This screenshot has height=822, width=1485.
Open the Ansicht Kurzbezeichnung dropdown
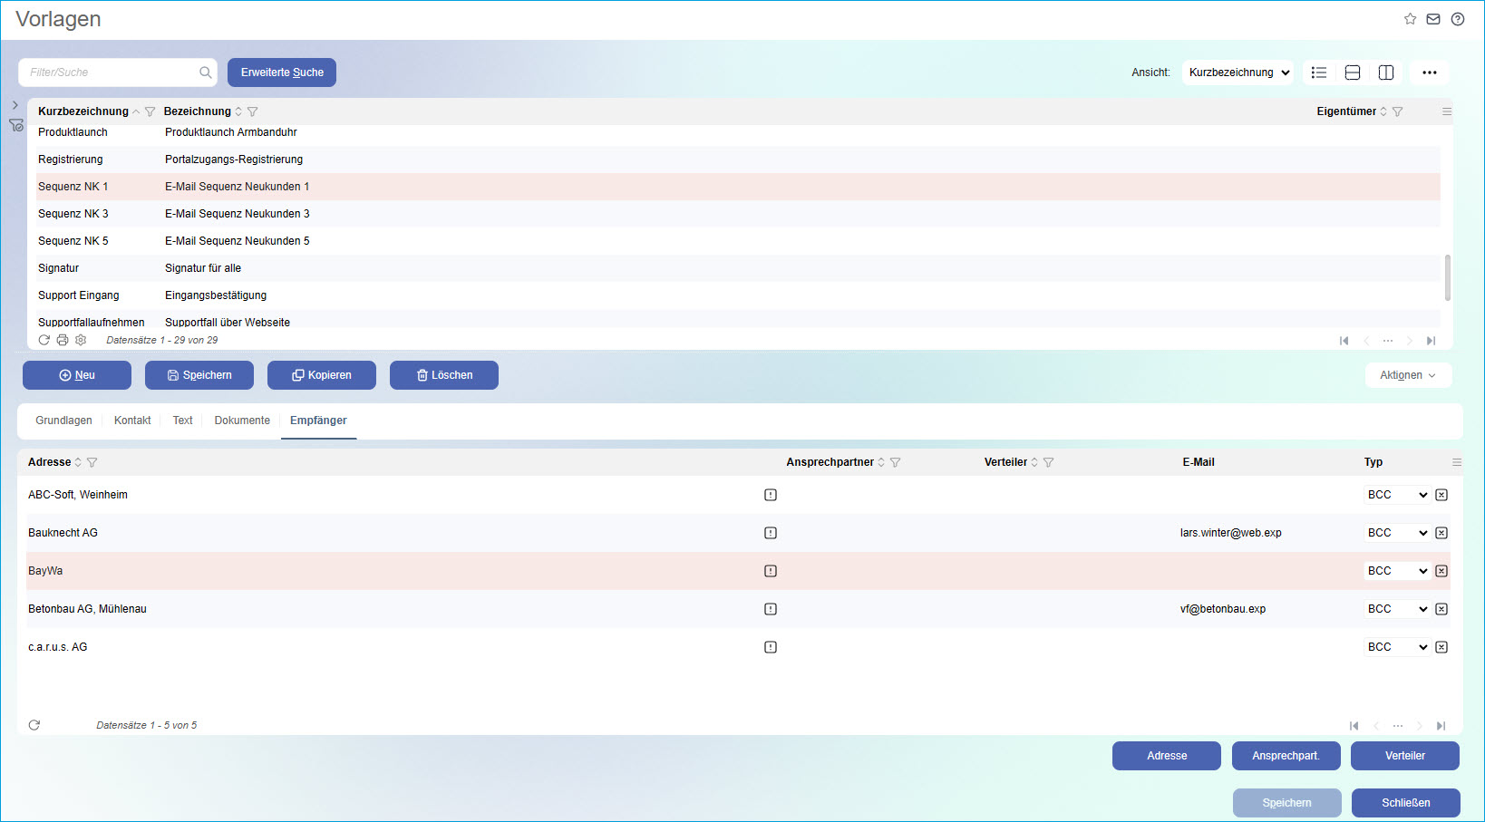[1237, 73]
